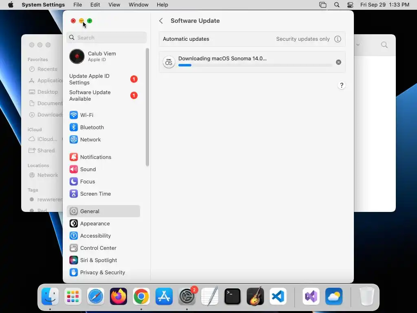Open Calub Viem Apple ID profile
The image size is (417, 313).
pyautogui.click(x=103, y=56)
